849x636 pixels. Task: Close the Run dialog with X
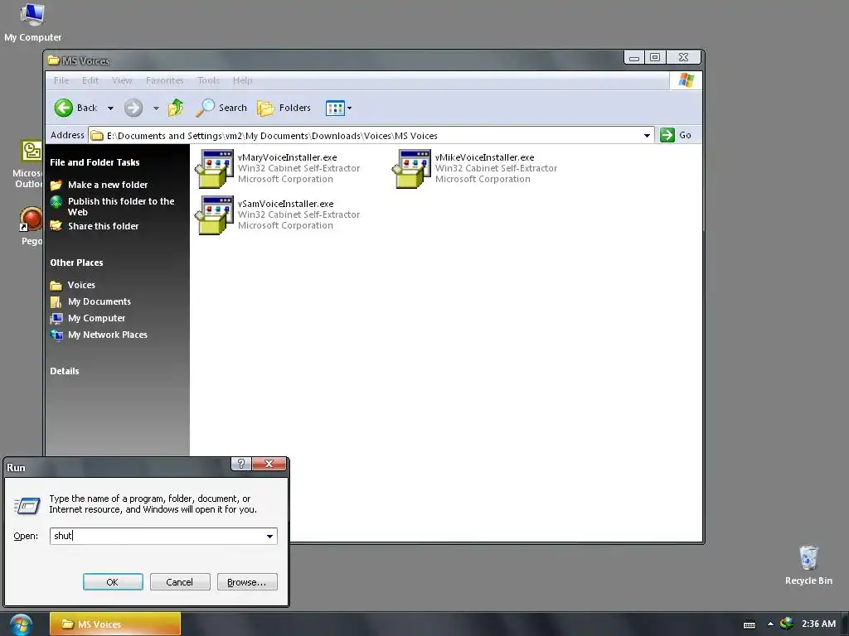click(x=269, y=464)
